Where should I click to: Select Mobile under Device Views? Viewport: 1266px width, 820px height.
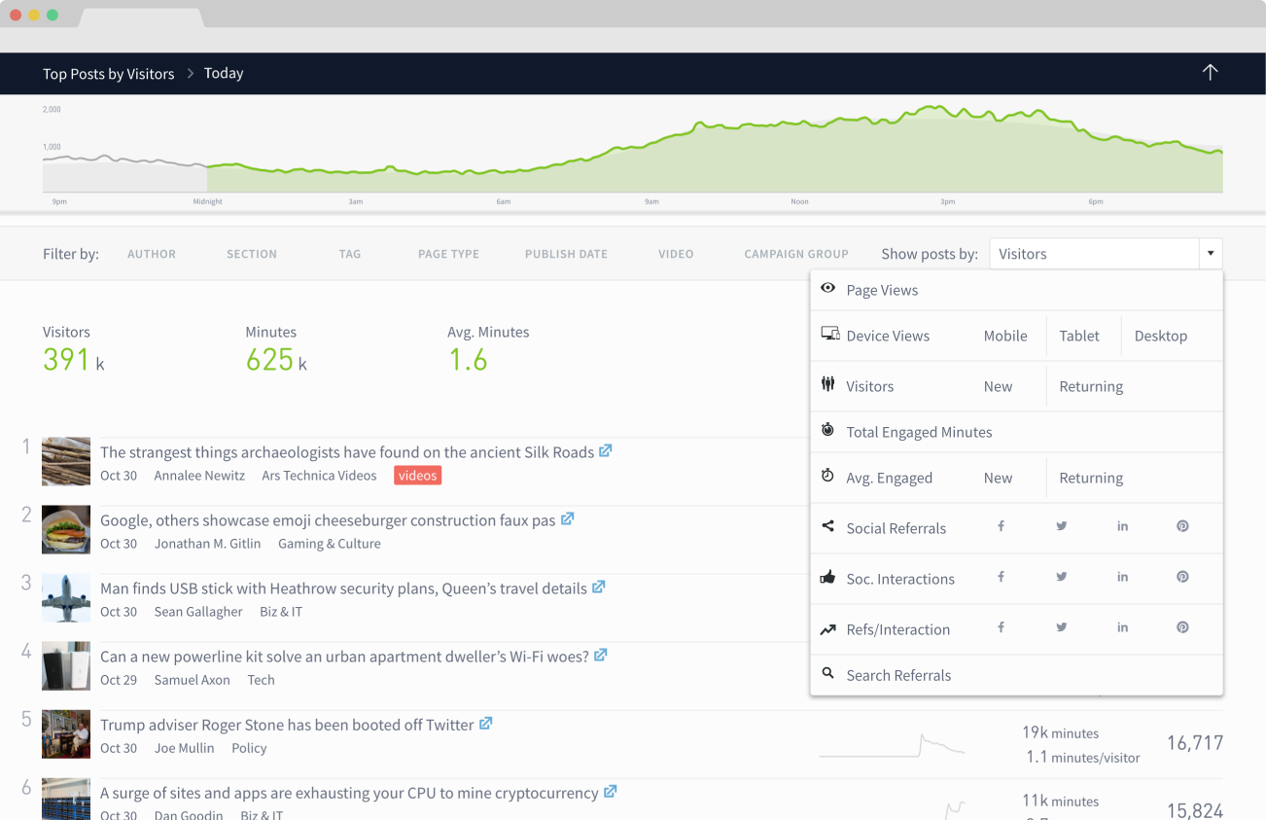point(1005,335)
